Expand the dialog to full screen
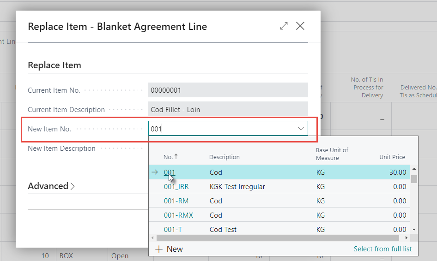This screenshot has width=437, height=261. coord(284,26)
